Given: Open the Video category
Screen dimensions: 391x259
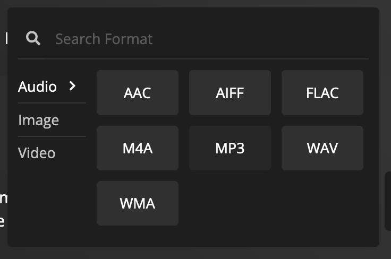Looking at the screenshot, I should (x=37, y=153).
